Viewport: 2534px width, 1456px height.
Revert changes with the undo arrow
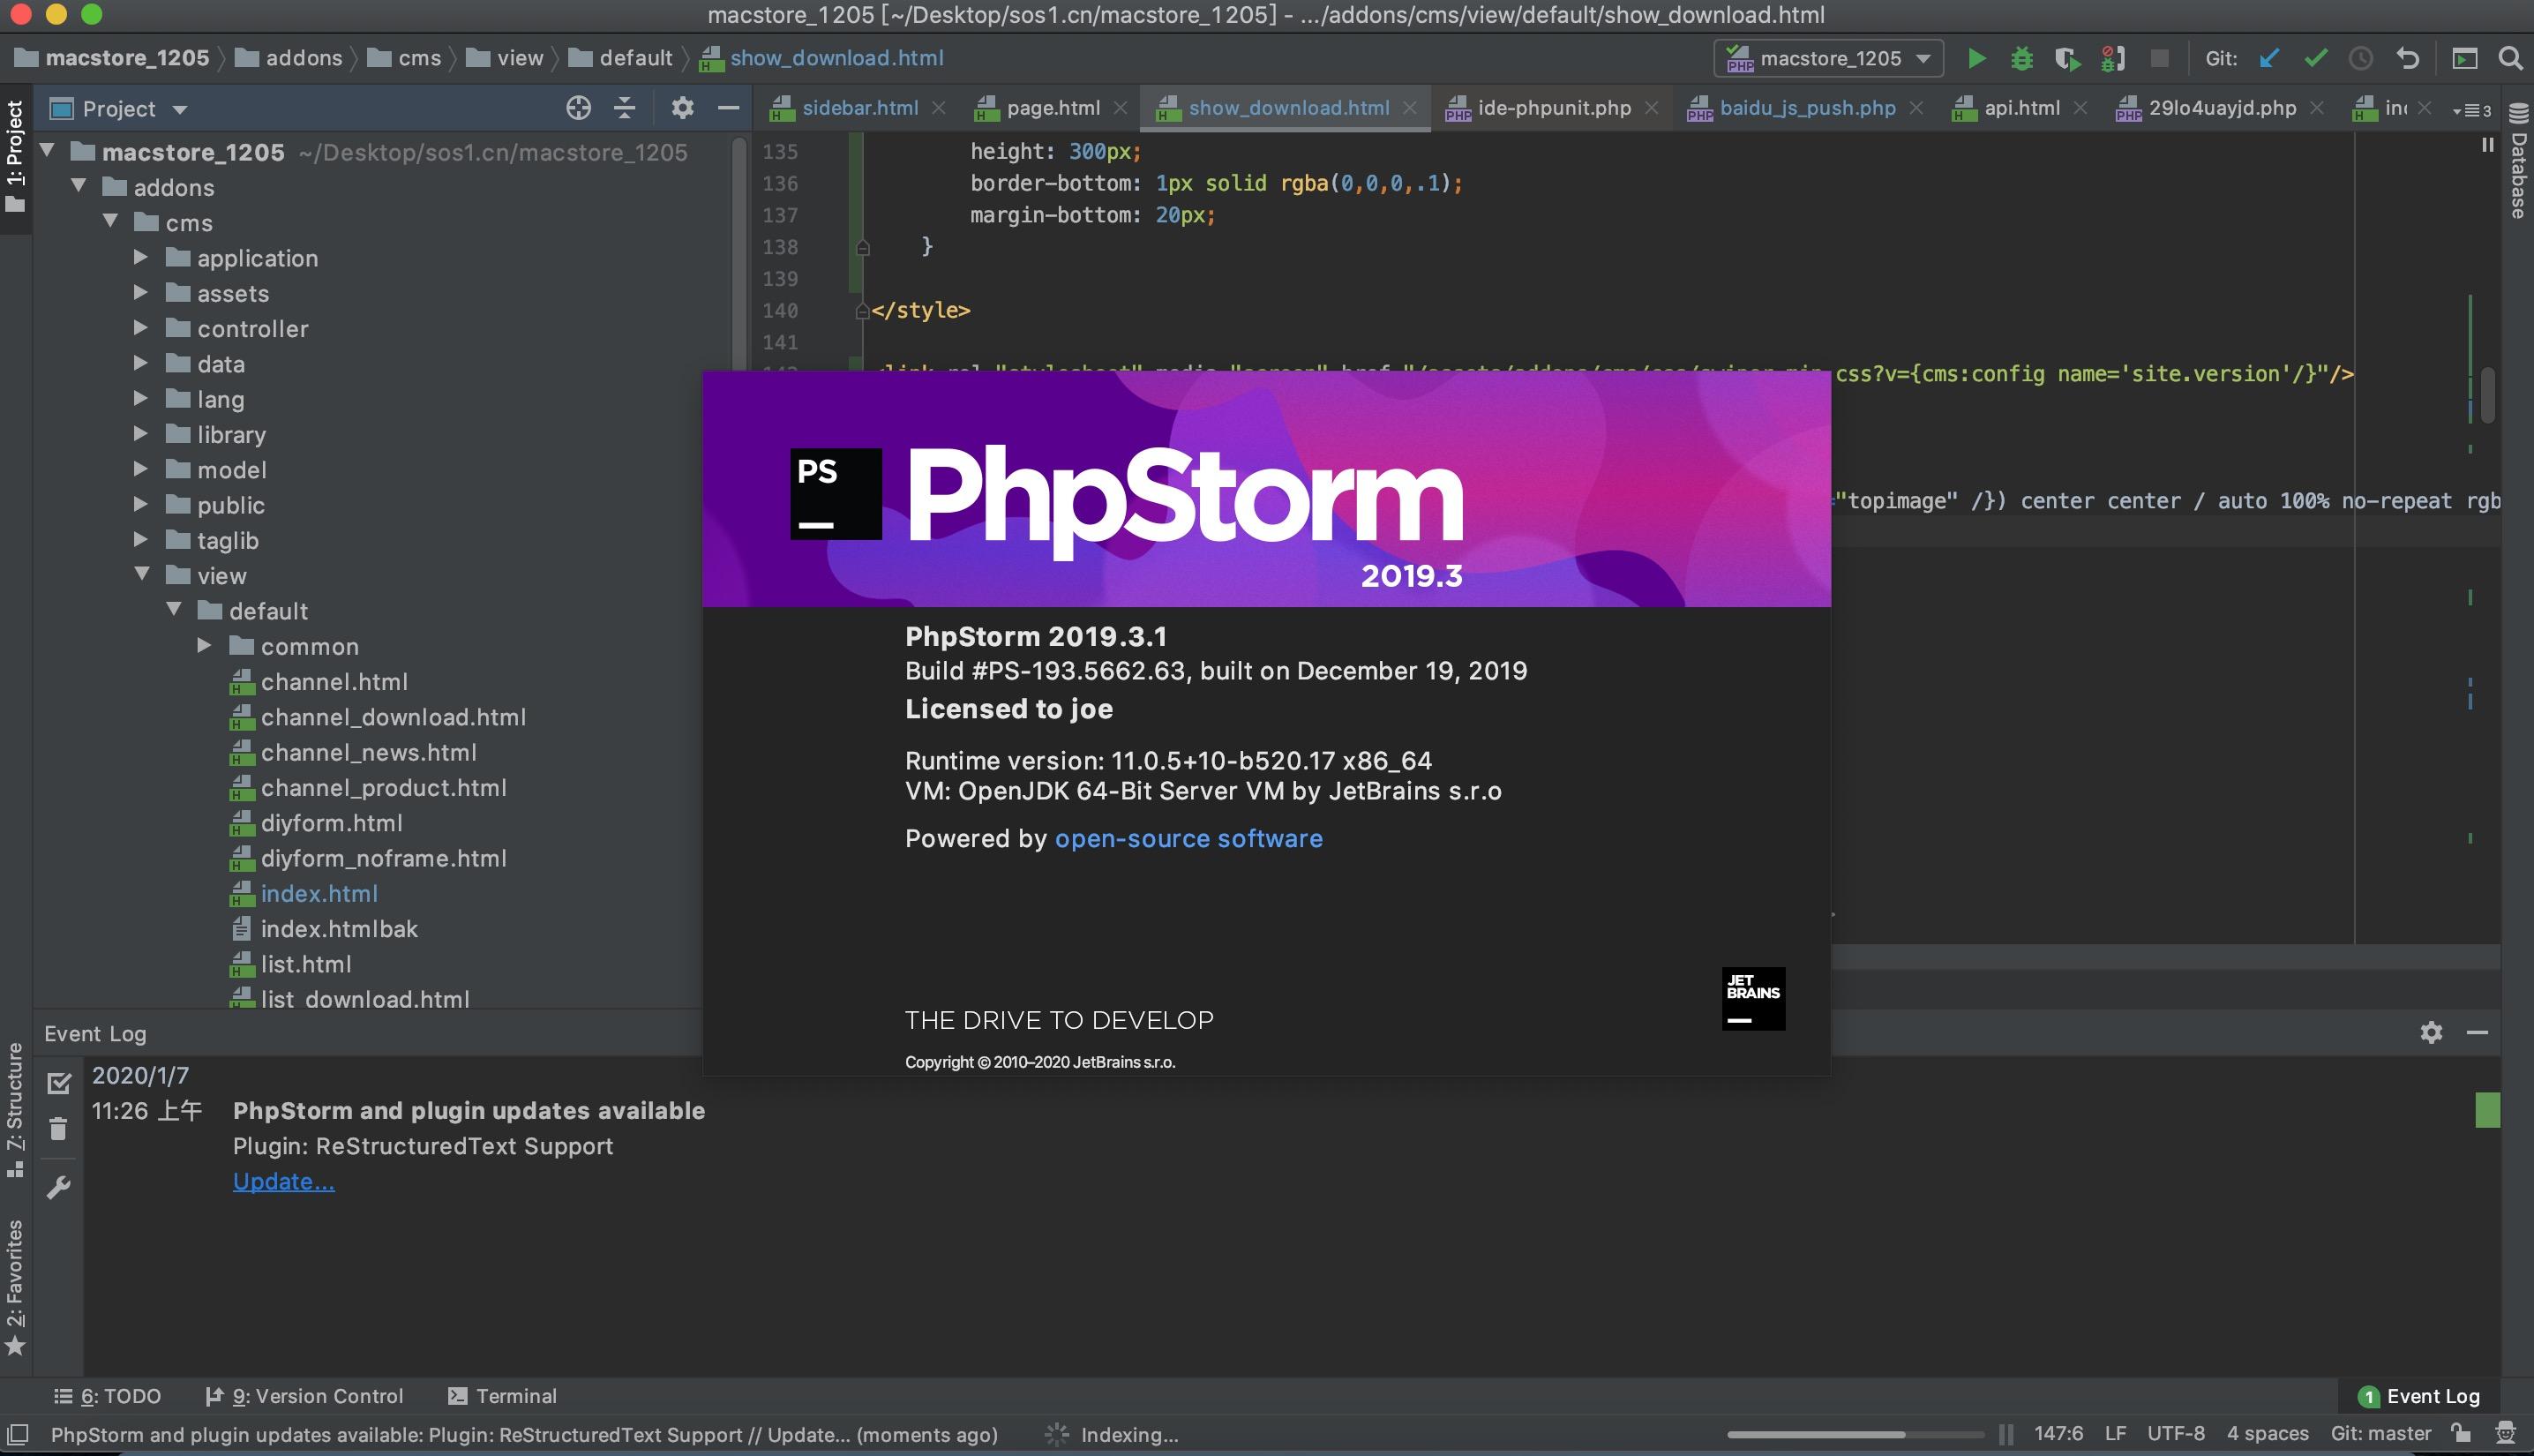pos(2408,58)
